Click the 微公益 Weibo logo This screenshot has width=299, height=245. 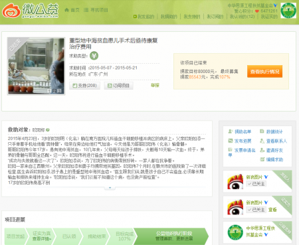[x=31, y=11]
